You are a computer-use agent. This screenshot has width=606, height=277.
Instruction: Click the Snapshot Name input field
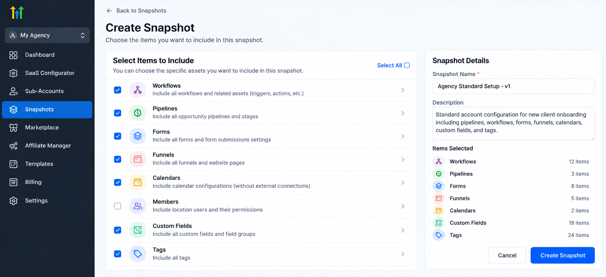pos(514,86)
